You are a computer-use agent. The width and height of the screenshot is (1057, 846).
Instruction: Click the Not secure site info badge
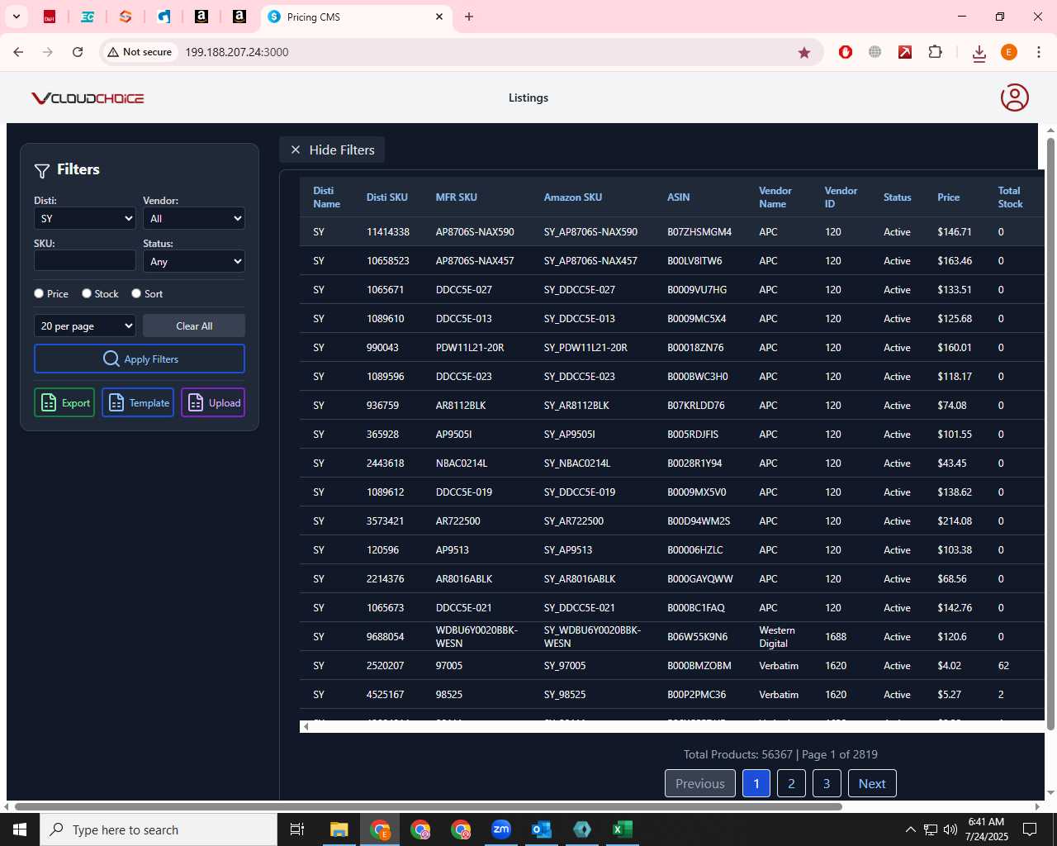140,52
